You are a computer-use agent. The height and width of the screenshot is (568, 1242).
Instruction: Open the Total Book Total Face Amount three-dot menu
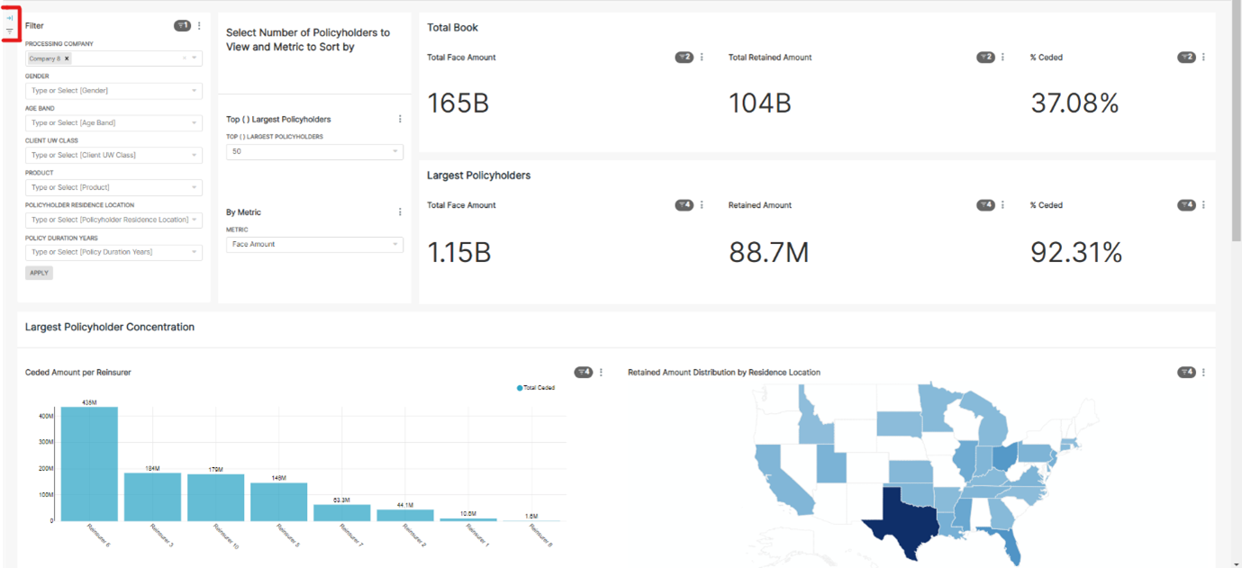(703, 58)
